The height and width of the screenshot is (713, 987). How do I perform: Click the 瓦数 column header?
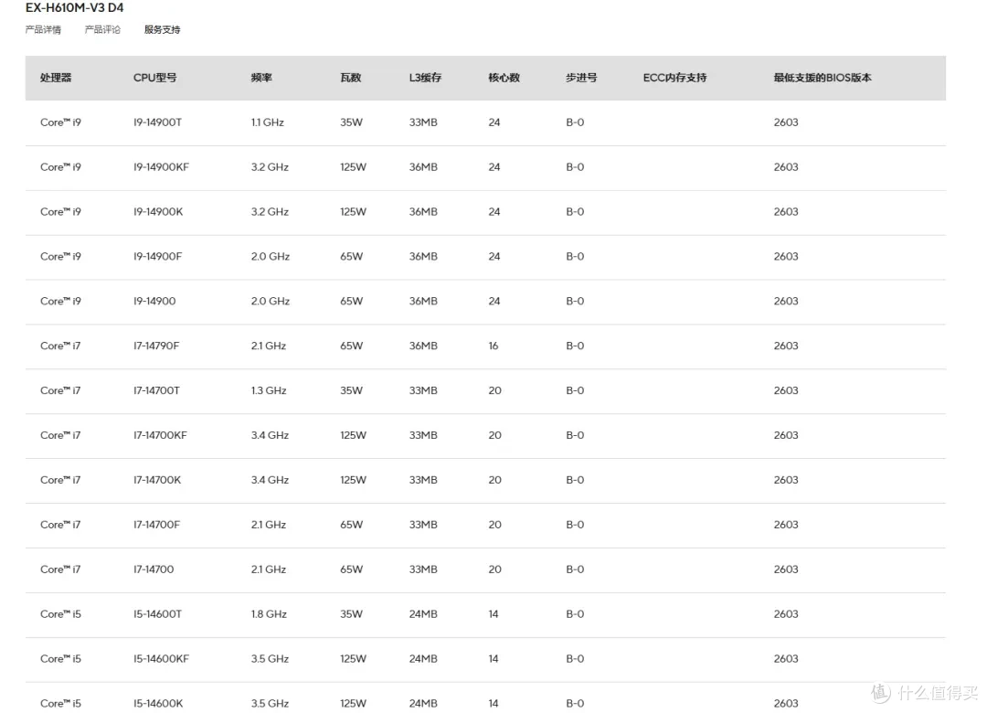coord(351,78)
